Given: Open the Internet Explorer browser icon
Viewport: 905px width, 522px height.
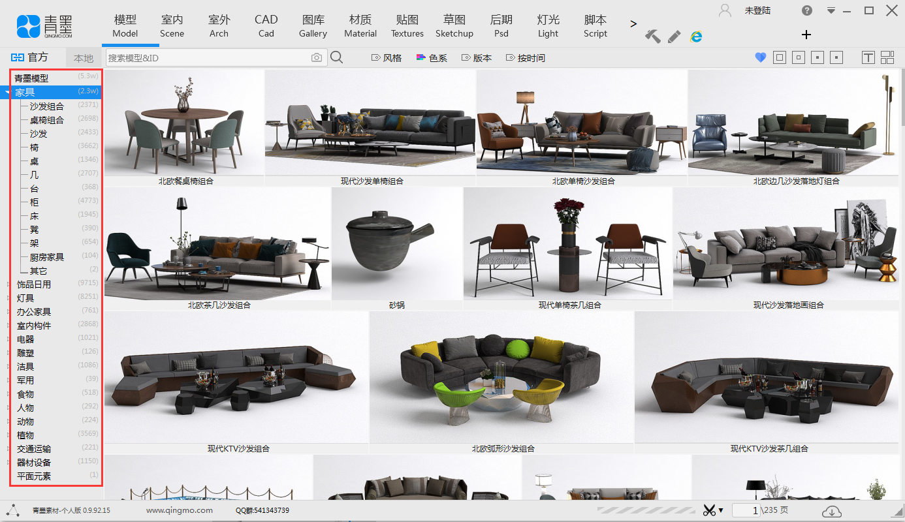Looking at the screenshot, I should coord(697,37).
